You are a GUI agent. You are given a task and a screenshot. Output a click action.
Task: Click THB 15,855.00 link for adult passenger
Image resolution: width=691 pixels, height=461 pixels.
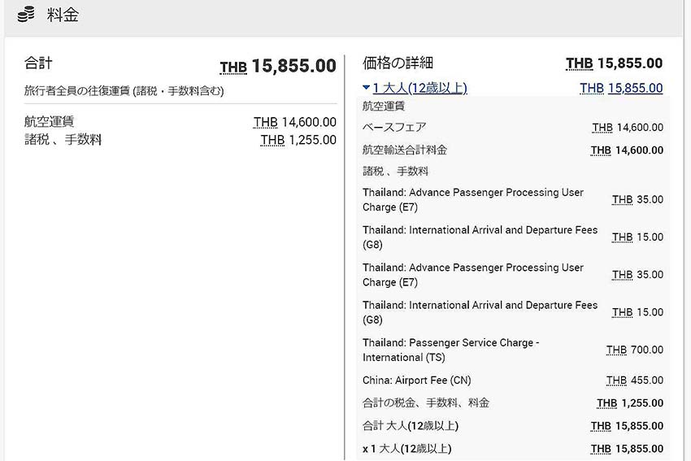click(x=621, y=88)
